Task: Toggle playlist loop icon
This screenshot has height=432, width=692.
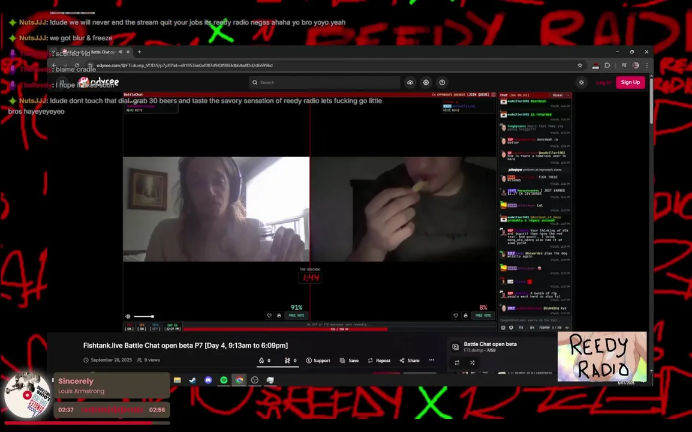Action: [x=457, y=362]
